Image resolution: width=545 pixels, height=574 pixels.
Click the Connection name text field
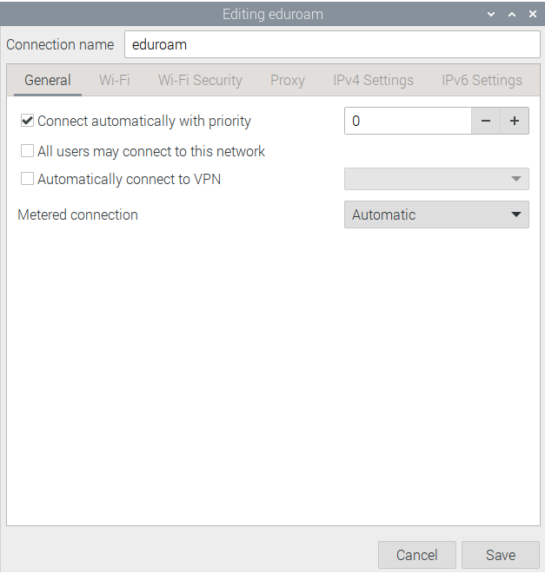pyautogui.click(x=332, y=44)
